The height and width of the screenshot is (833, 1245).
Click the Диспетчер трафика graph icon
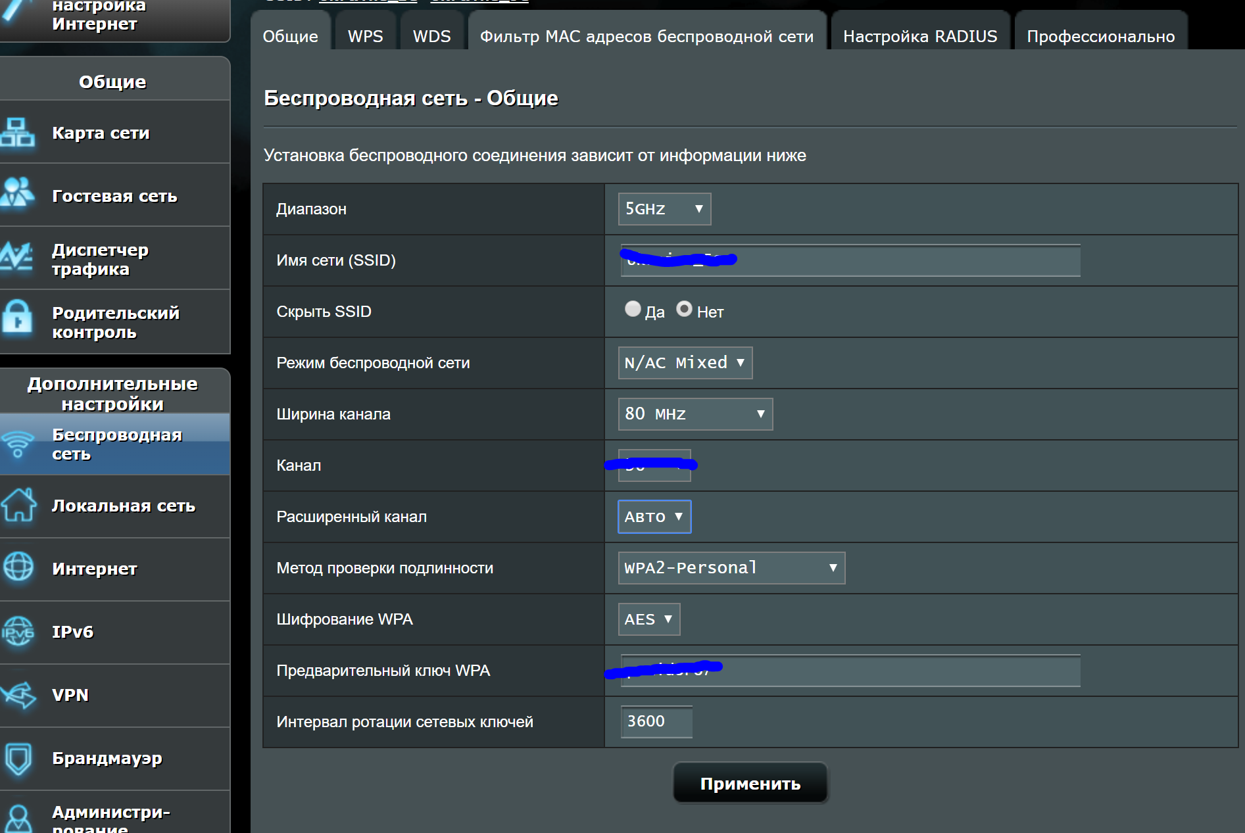[18, 258]
